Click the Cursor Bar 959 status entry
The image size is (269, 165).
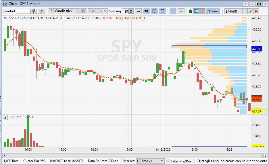click(34, 161)
